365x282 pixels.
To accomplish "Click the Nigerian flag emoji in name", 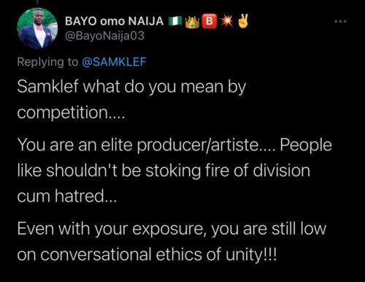I will (175, 21).
